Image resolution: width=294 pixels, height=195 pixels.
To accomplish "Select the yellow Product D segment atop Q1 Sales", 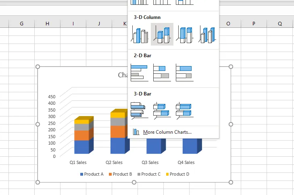I will 81,122.
